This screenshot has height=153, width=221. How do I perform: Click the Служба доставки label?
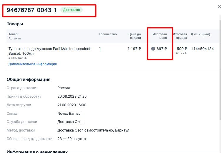[22, 122]
